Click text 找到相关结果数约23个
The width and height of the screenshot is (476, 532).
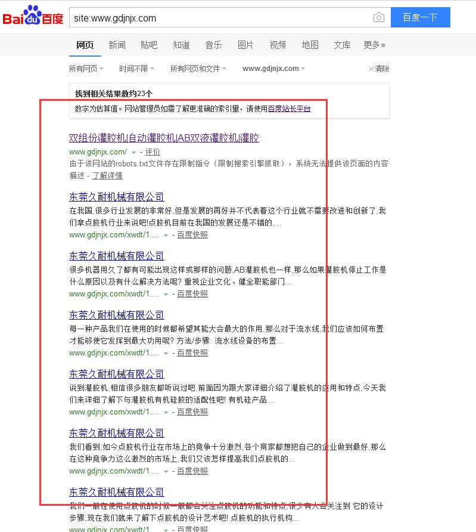114,94
